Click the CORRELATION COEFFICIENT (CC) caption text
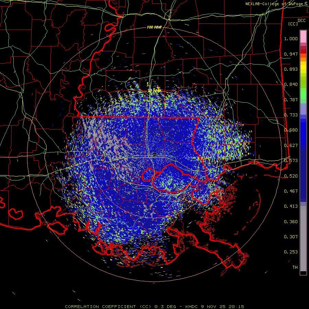The height and width of the screenshot is (309, 309). click(x=108, y=307)
